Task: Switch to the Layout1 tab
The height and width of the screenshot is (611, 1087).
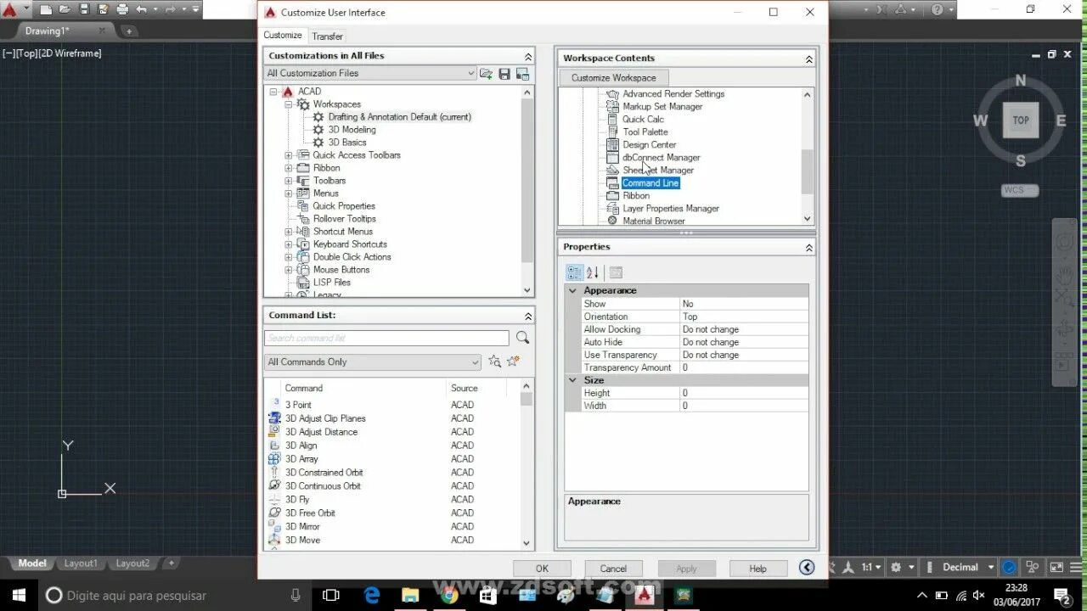Action: (x=82, y=563)
